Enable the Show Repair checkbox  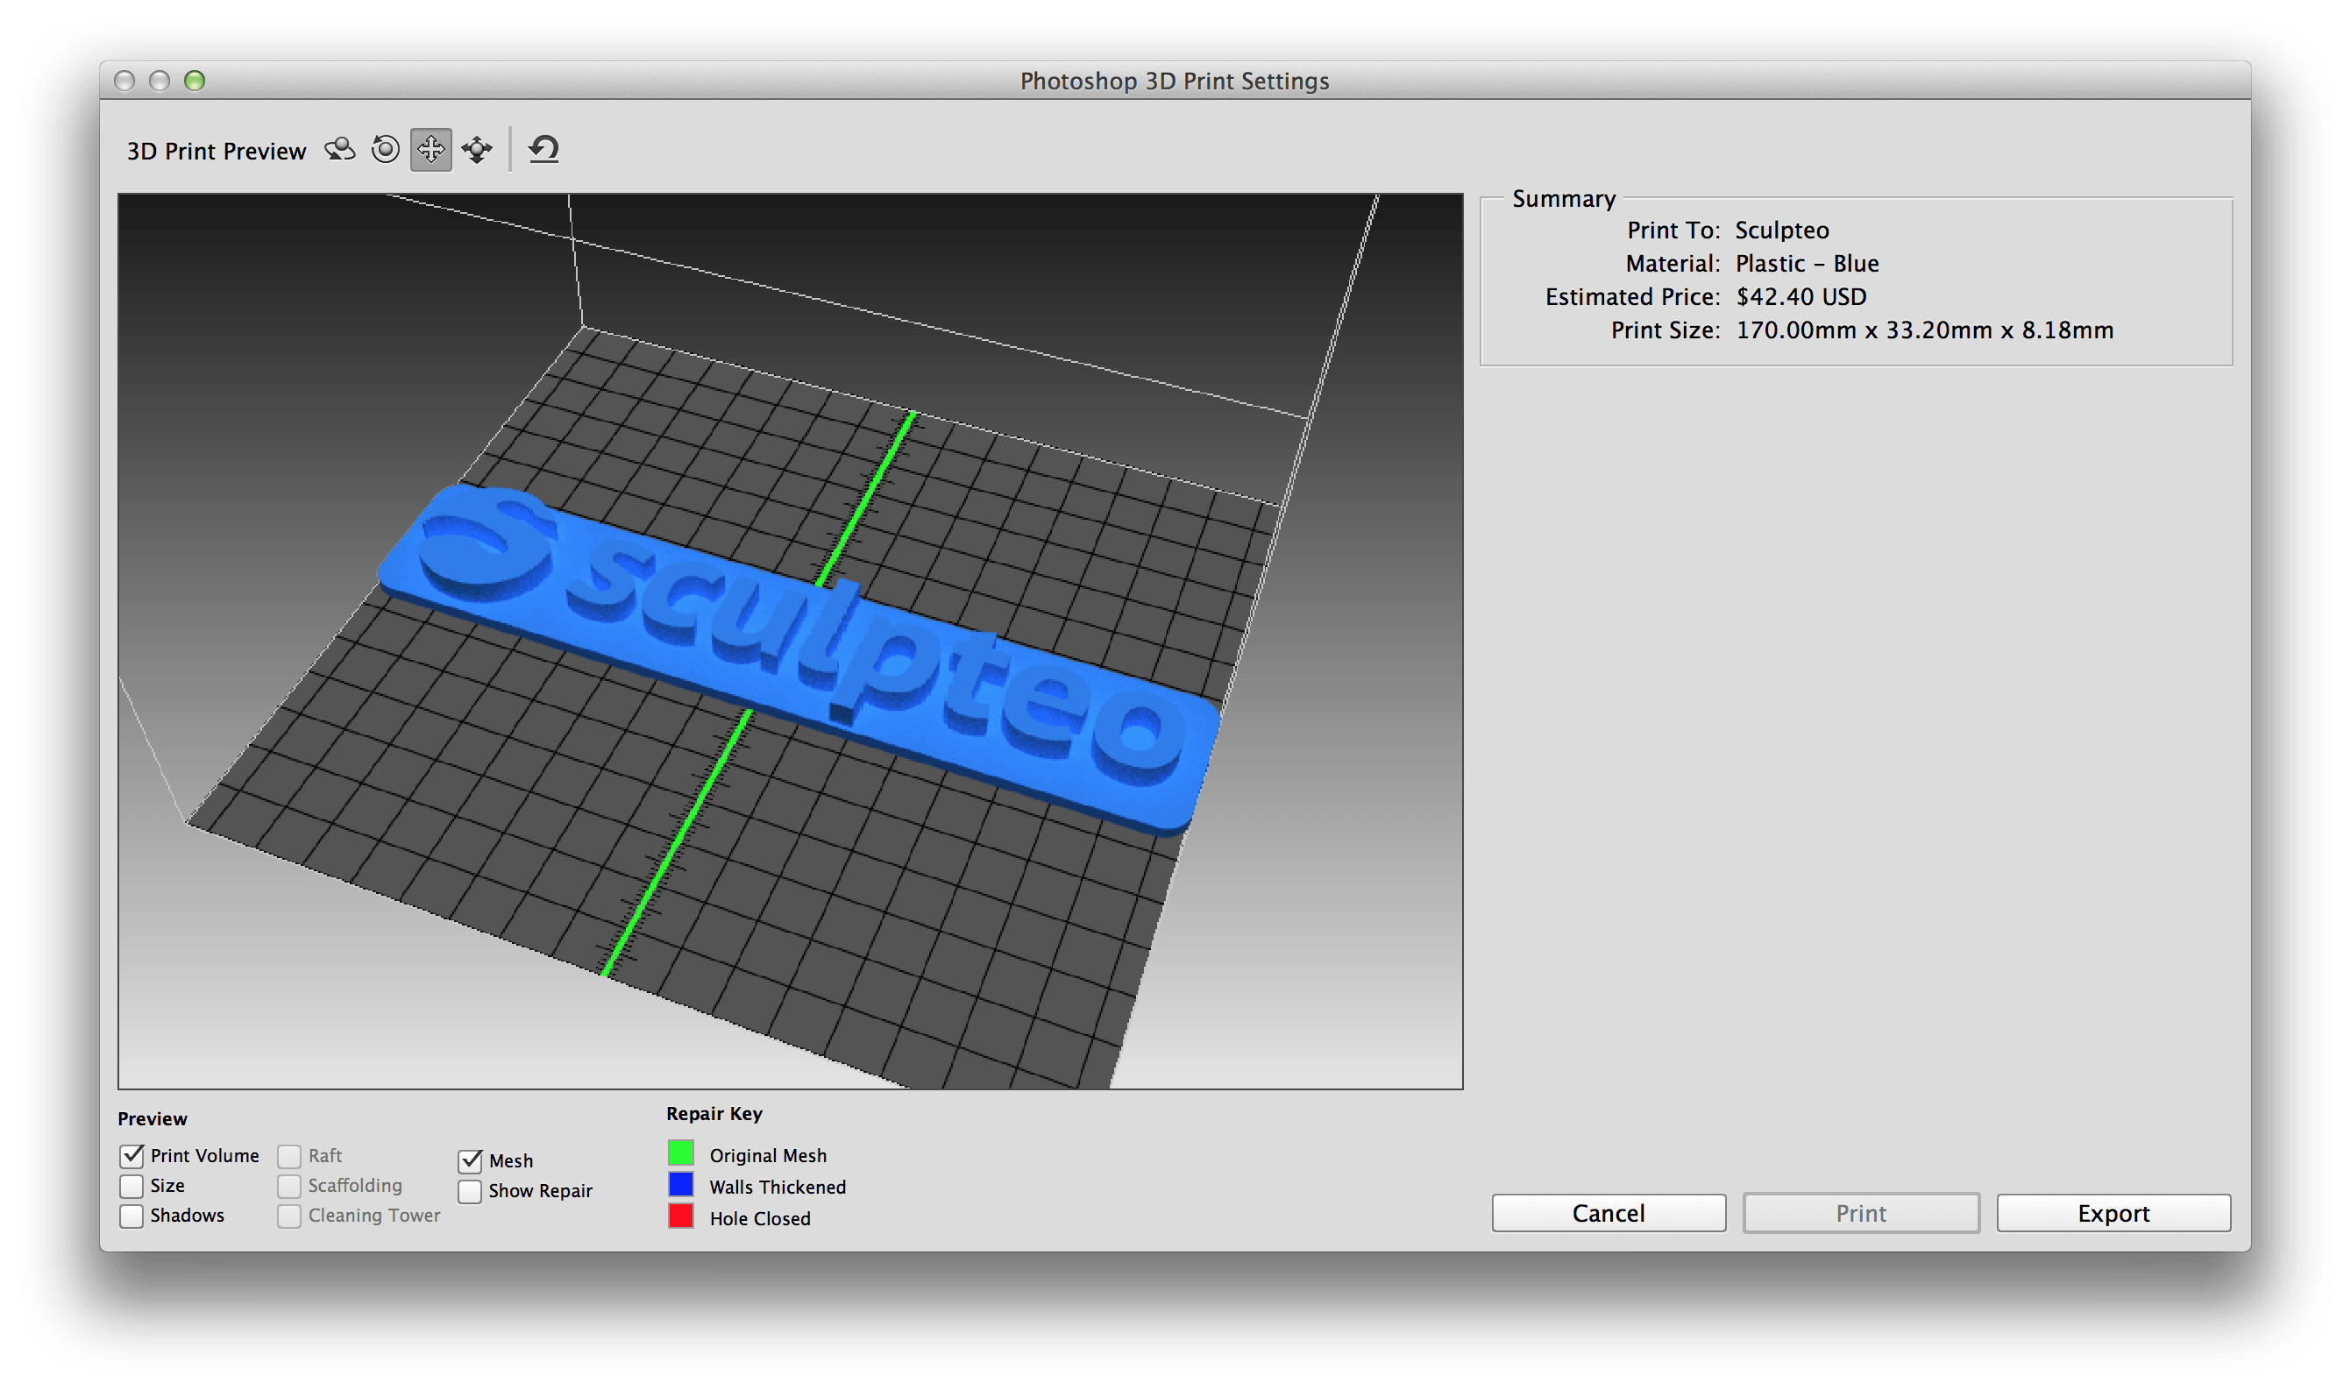(x=470, y=1191)
